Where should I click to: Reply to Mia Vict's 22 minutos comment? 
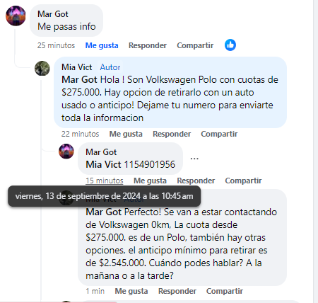[x=172, y=134]
